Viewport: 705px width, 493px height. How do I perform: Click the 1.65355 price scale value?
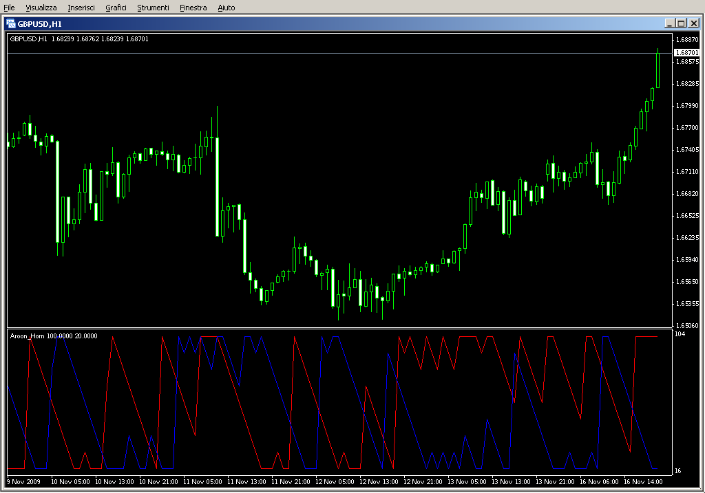688,303
